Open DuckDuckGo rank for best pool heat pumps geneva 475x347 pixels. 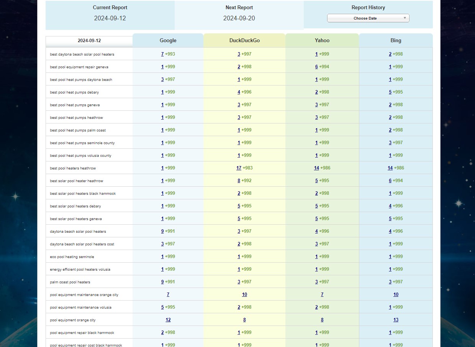click(x=239, y=105)
